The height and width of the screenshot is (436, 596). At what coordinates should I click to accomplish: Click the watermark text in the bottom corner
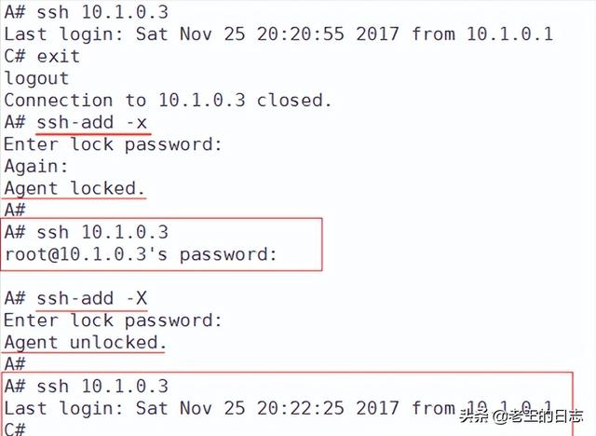tap(521, 416)
